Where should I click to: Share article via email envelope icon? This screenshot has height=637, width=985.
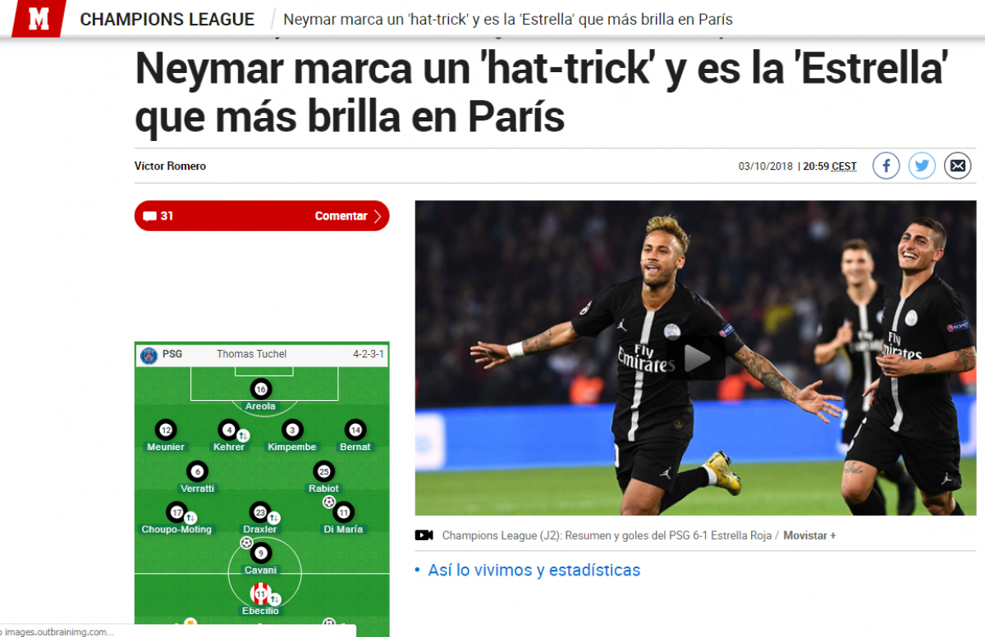957,166
